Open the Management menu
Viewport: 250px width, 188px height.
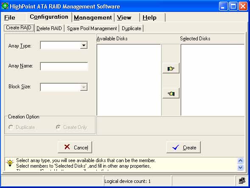pos(93,17)
